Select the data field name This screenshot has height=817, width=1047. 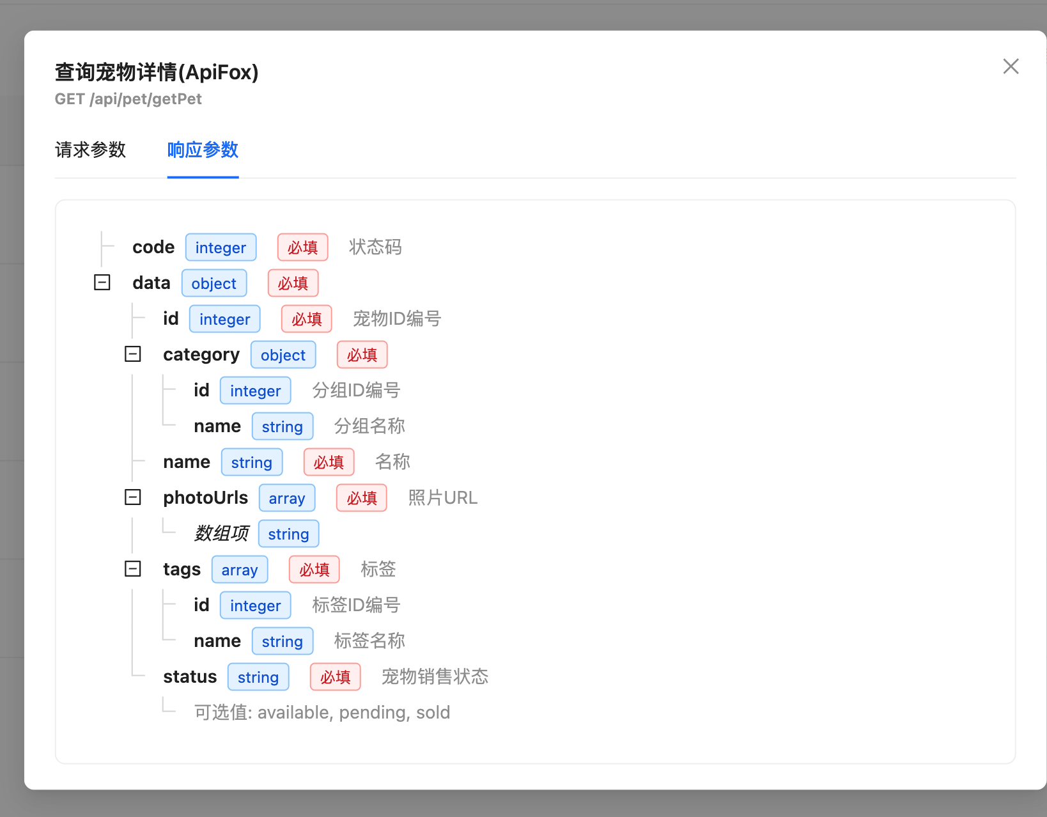coord(151,283)
